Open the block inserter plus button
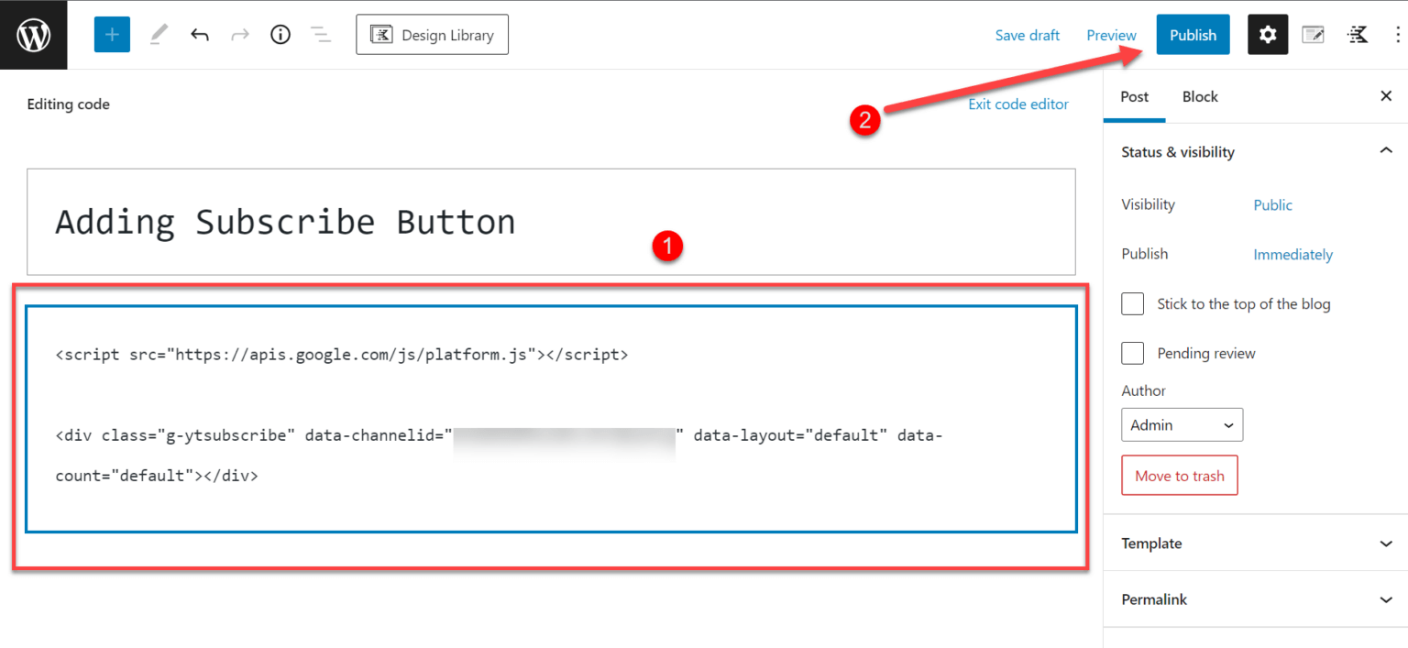Image resolution: width=1408 pixels, height=648 pixels. (x=112, y=35)
